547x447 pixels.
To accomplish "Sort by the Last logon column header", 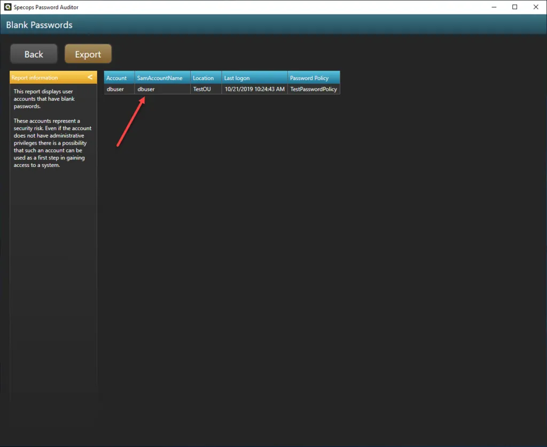I will [255, 78].
